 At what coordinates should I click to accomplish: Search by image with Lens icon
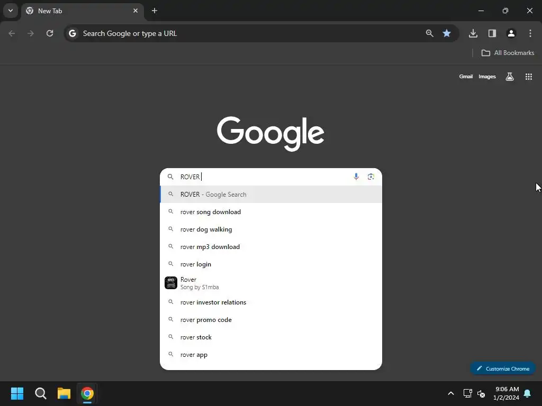coord(371,177)
